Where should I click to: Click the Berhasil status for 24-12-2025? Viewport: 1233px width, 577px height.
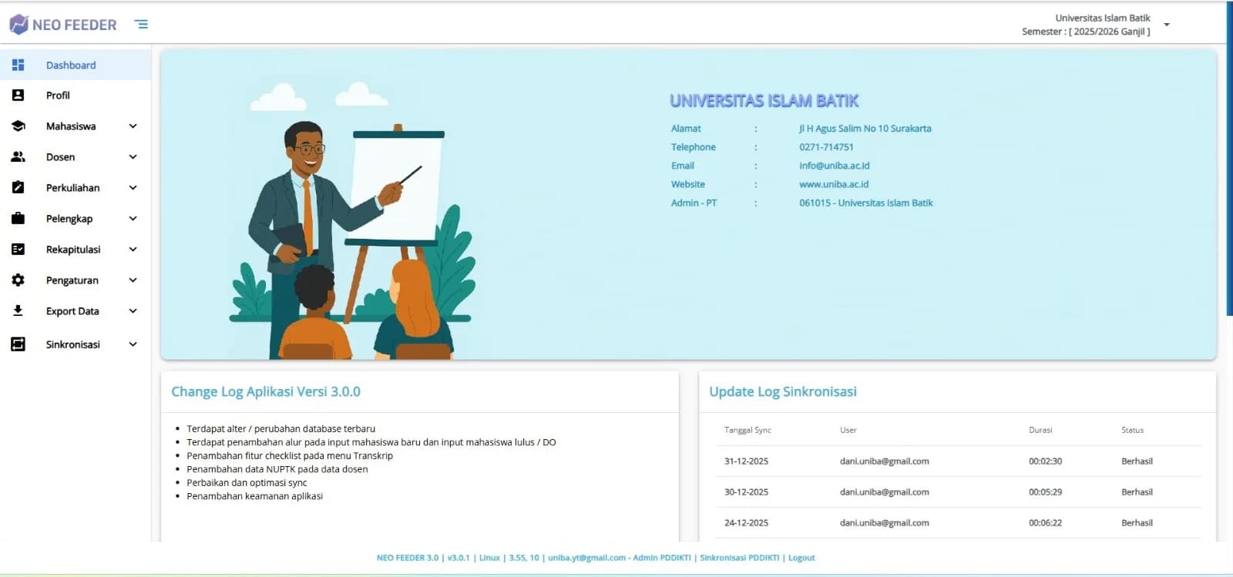tap(1137, 523)
